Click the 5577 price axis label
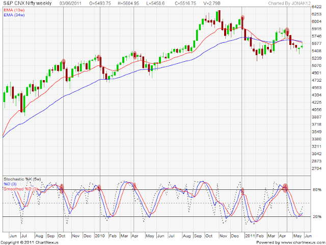 click(317, 43)
